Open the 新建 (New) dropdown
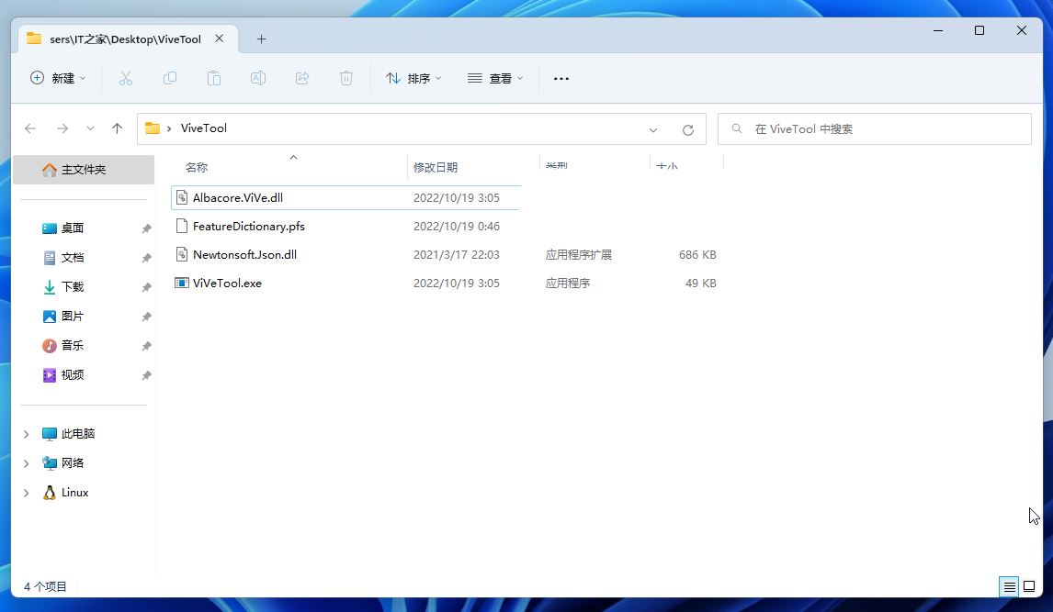This screenshot has width=1053, height=612. (x=58, y=79)
